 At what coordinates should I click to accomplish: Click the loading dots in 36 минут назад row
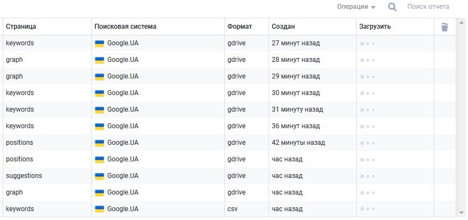[x=367, y=127]
